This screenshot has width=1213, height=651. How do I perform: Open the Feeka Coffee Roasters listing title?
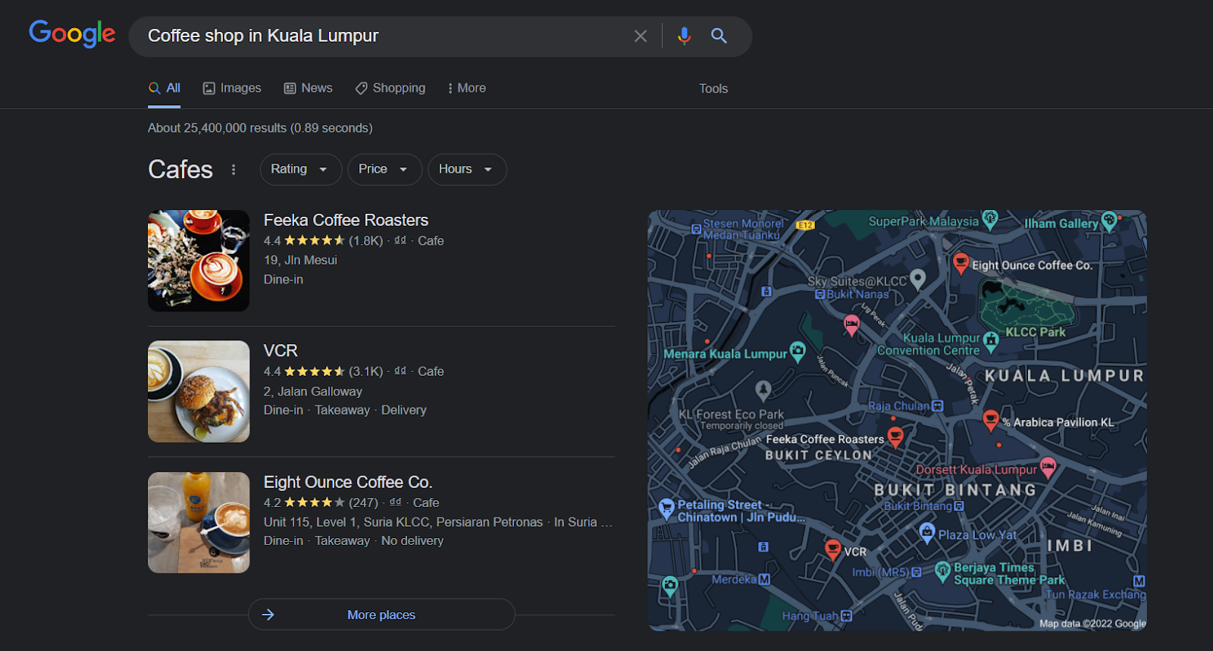[346, 221]
